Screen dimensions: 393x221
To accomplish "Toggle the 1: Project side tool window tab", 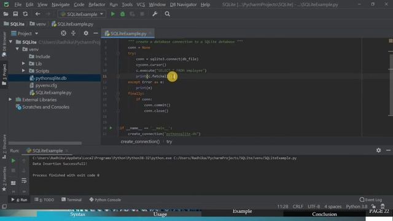I will (4, 74).
